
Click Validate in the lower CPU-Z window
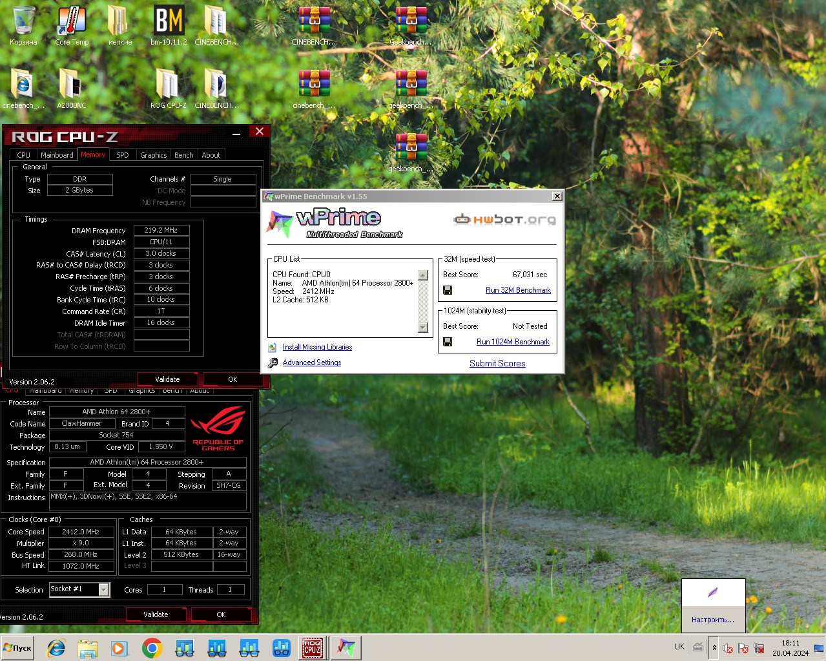(x=156, y=614)
